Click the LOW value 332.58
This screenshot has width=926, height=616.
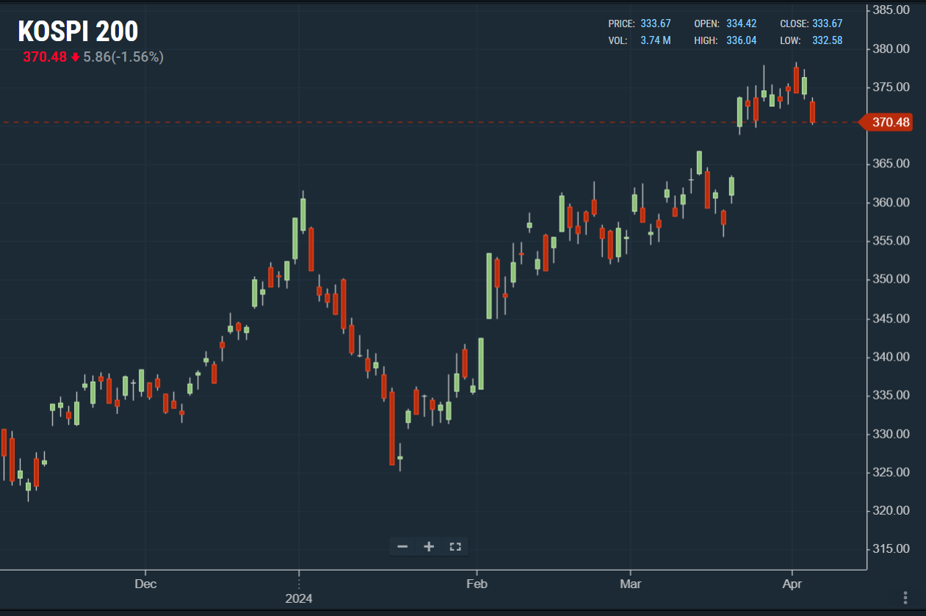(827, 40)
